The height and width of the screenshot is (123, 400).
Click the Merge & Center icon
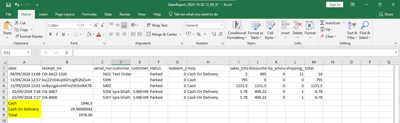pyautogui.click(x=148, y=34)
